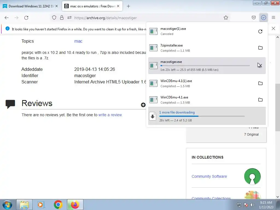Click the Firefox downloads toolbar button

click(x=263, y=17)
